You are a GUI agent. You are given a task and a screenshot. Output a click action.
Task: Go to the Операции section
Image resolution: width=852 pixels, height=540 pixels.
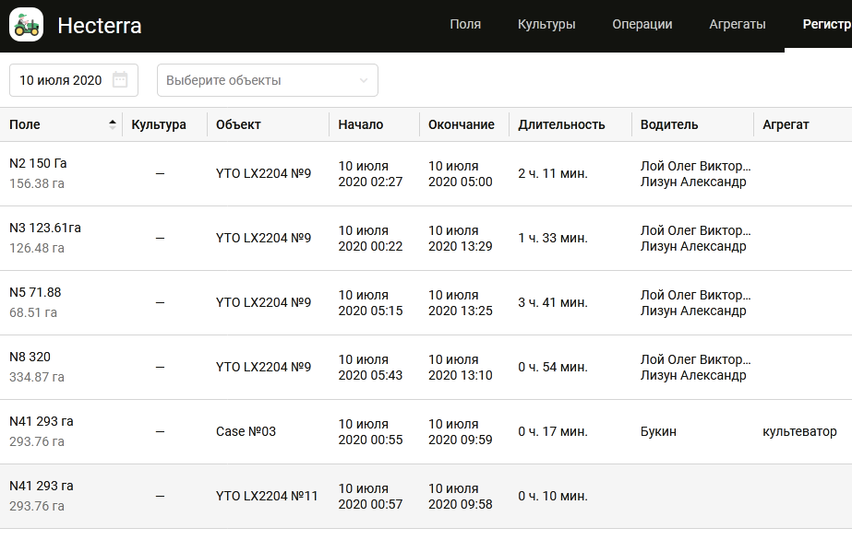[x=642, y=25]
